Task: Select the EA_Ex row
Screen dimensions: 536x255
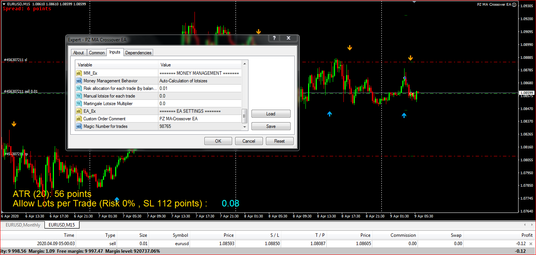Action: (158, 111)
